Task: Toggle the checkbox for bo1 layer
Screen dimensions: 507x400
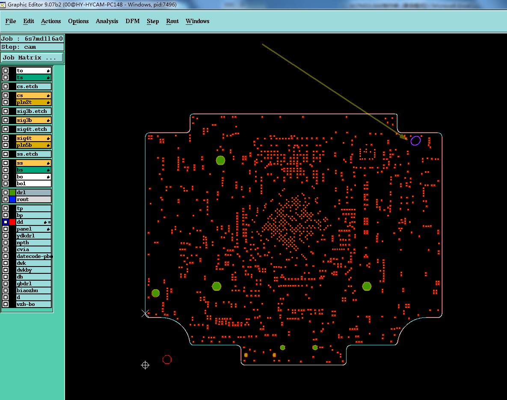Action: coord(6,184)
